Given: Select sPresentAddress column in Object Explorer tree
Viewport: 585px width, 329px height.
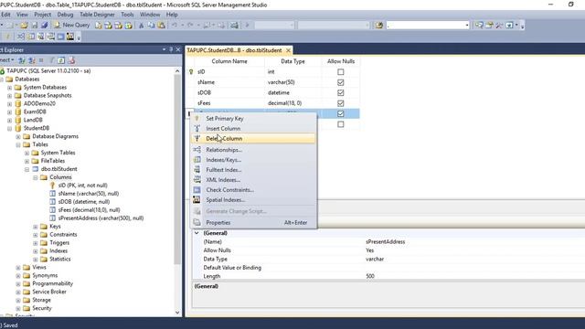Looking at the screenshot, I should point(101,218).
